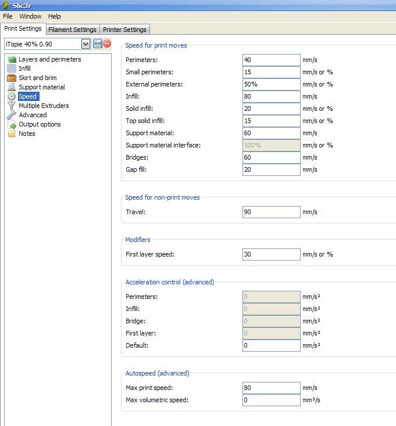This screenshot has height=426, width=396.
Task: Click the Support material speed field
Action: click(x=272, y=133)
